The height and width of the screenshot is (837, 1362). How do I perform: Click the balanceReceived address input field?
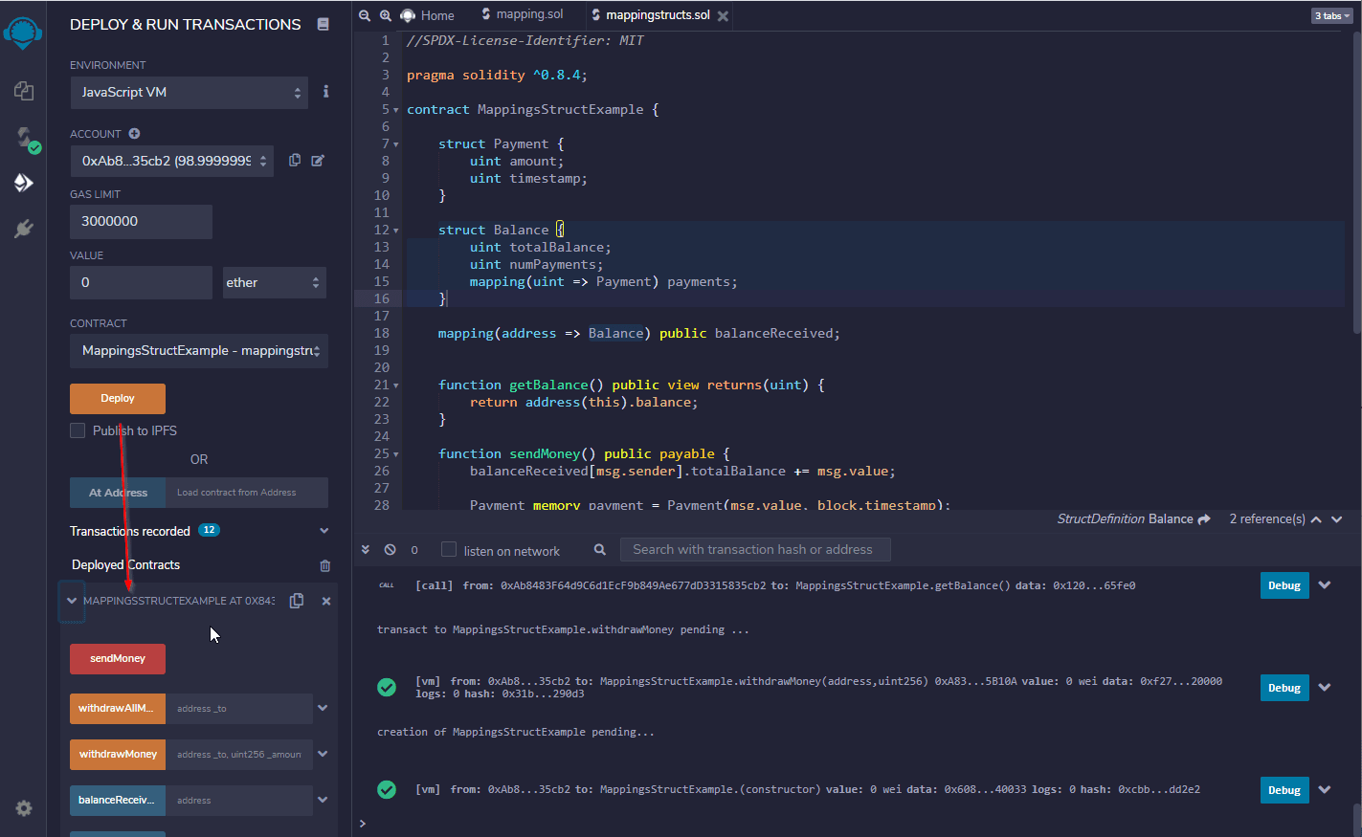point(239,801)
